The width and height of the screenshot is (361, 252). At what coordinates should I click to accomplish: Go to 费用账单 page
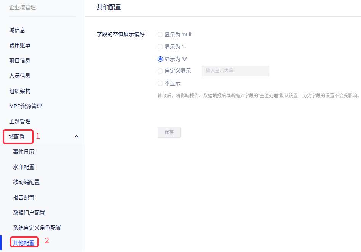coord(20,45)
